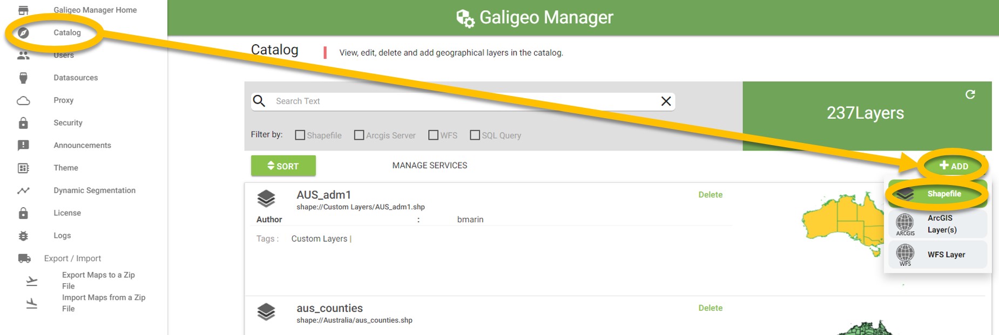Click the Export Maps takeoff plane icon
This screenshot has height=335, width=999.
(x=32, y=281)
